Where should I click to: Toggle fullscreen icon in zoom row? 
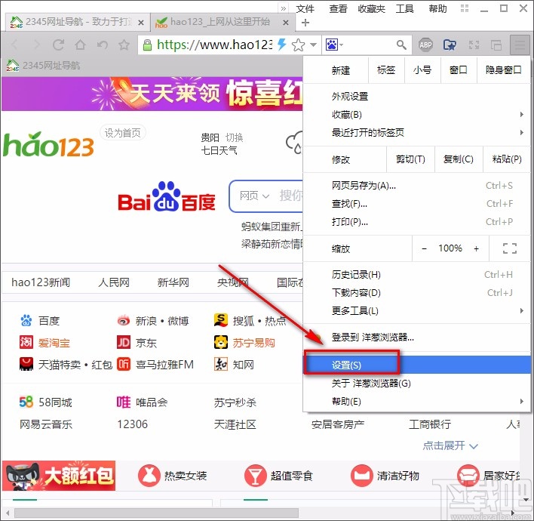(509, 248)
